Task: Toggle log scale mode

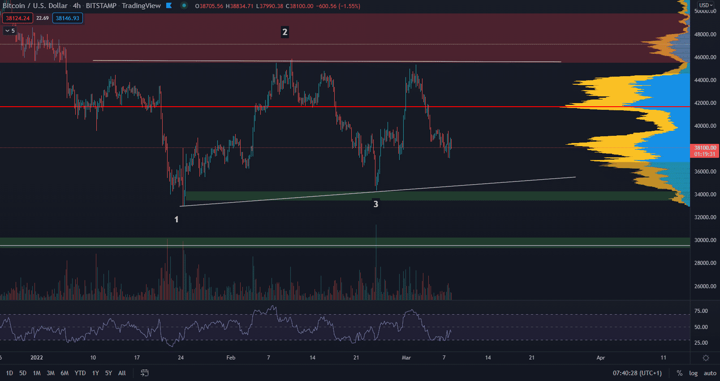Action: pos(693,373)
